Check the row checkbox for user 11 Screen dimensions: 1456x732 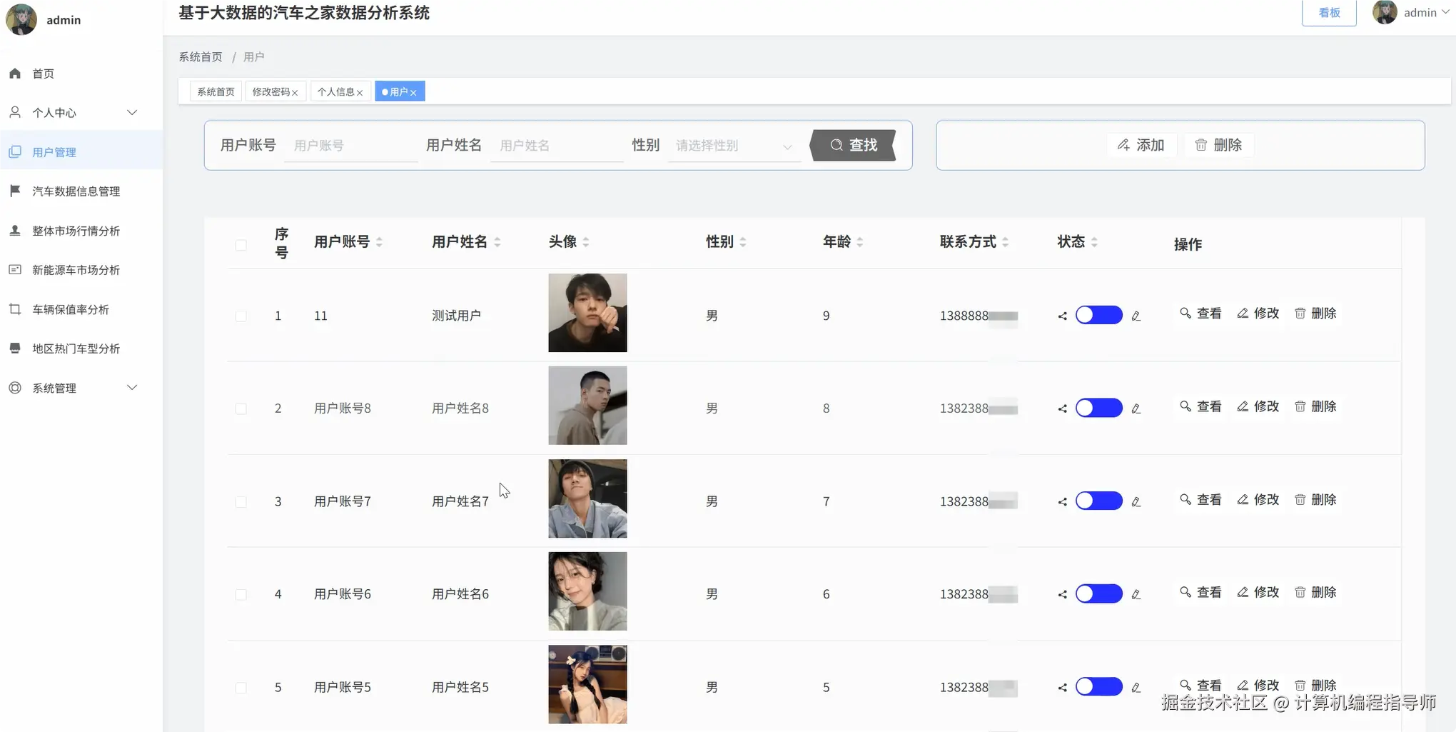241,316
